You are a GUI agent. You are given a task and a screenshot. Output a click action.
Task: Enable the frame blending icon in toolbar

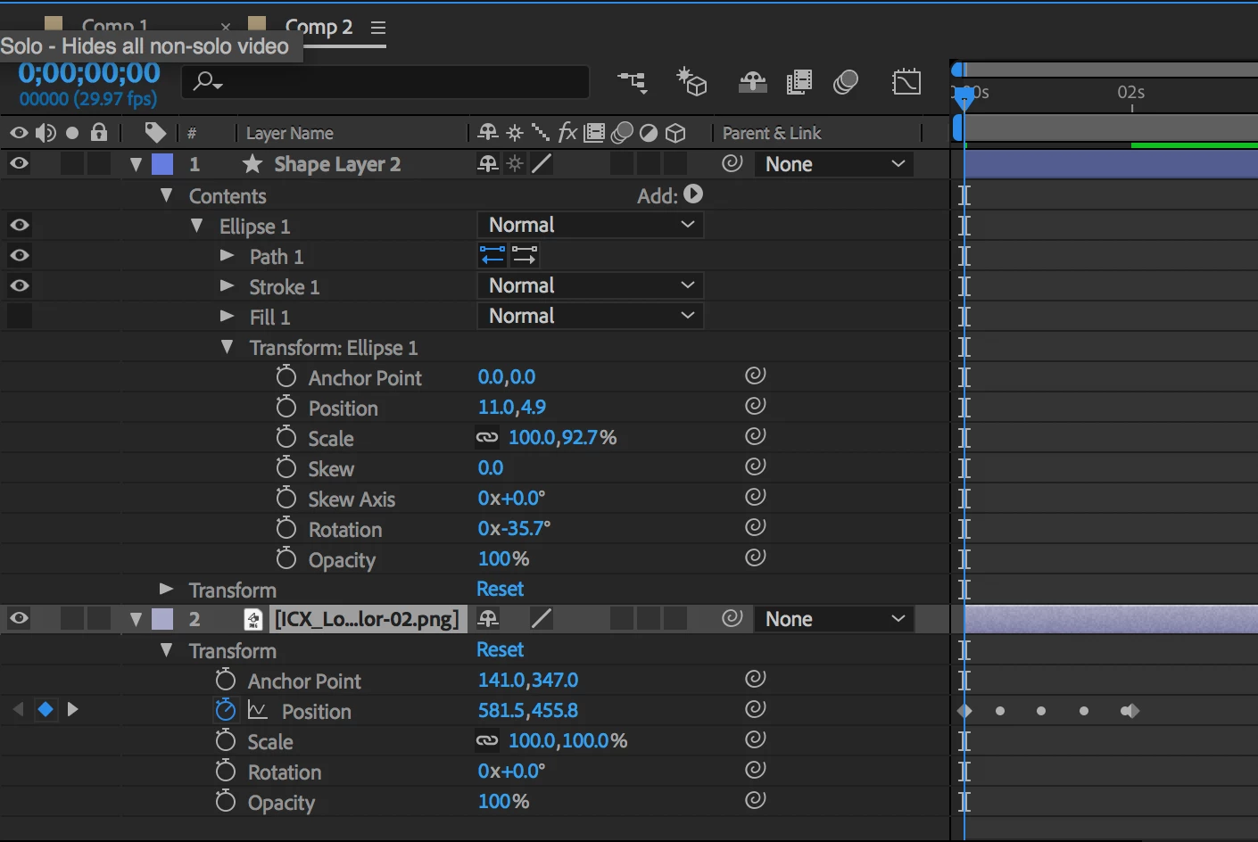[799, 82]
